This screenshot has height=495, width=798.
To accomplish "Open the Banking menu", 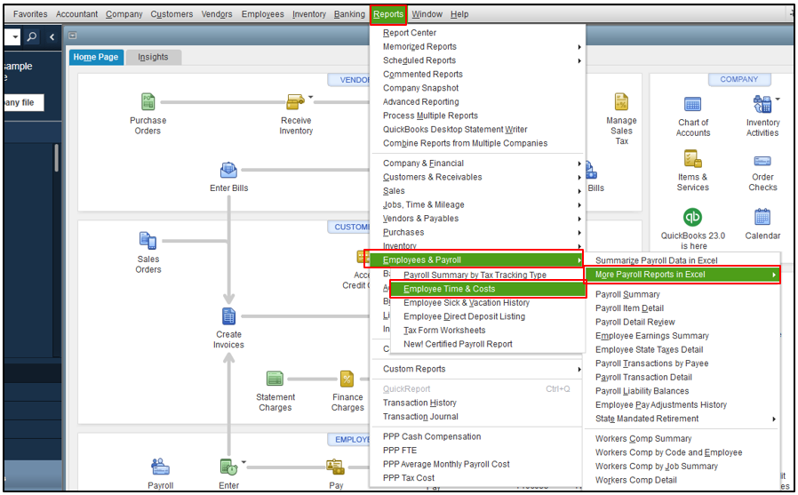I will (349, 14).
